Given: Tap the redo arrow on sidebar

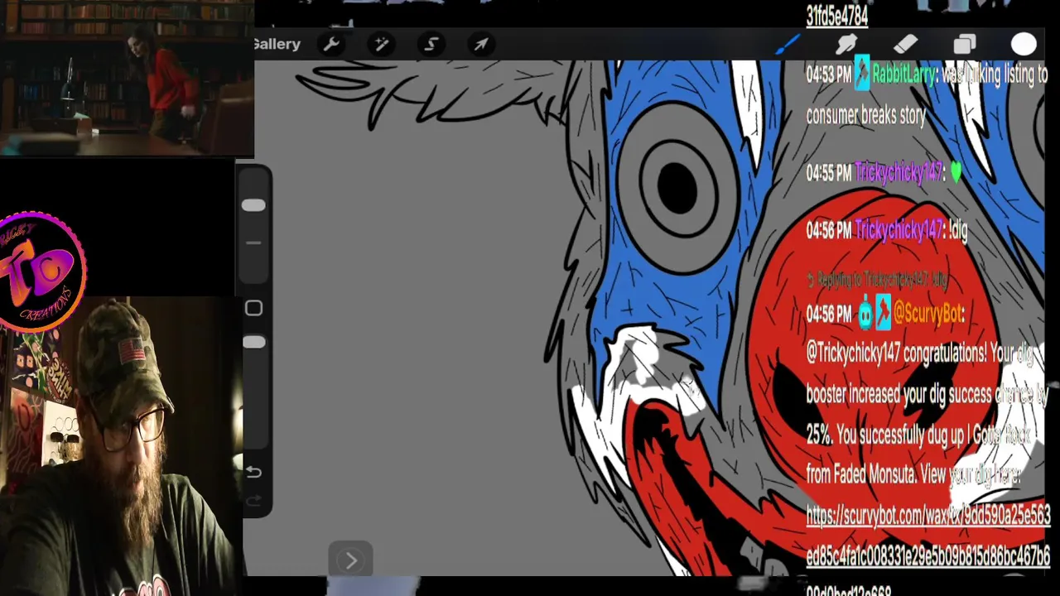Looking at the screenshot, I should click(x=253, y=501).
